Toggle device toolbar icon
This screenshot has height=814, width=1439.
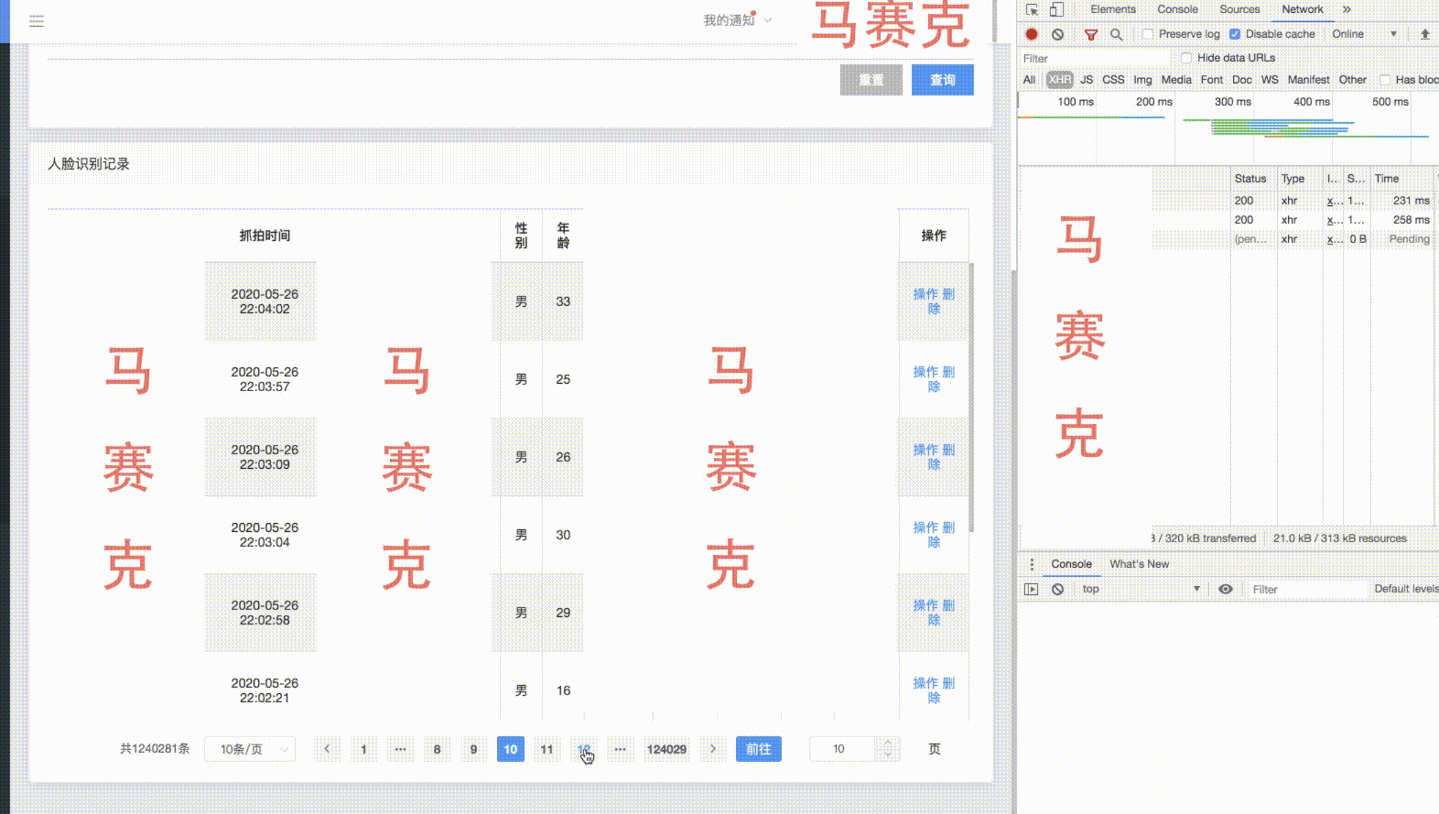point(1057,10)
